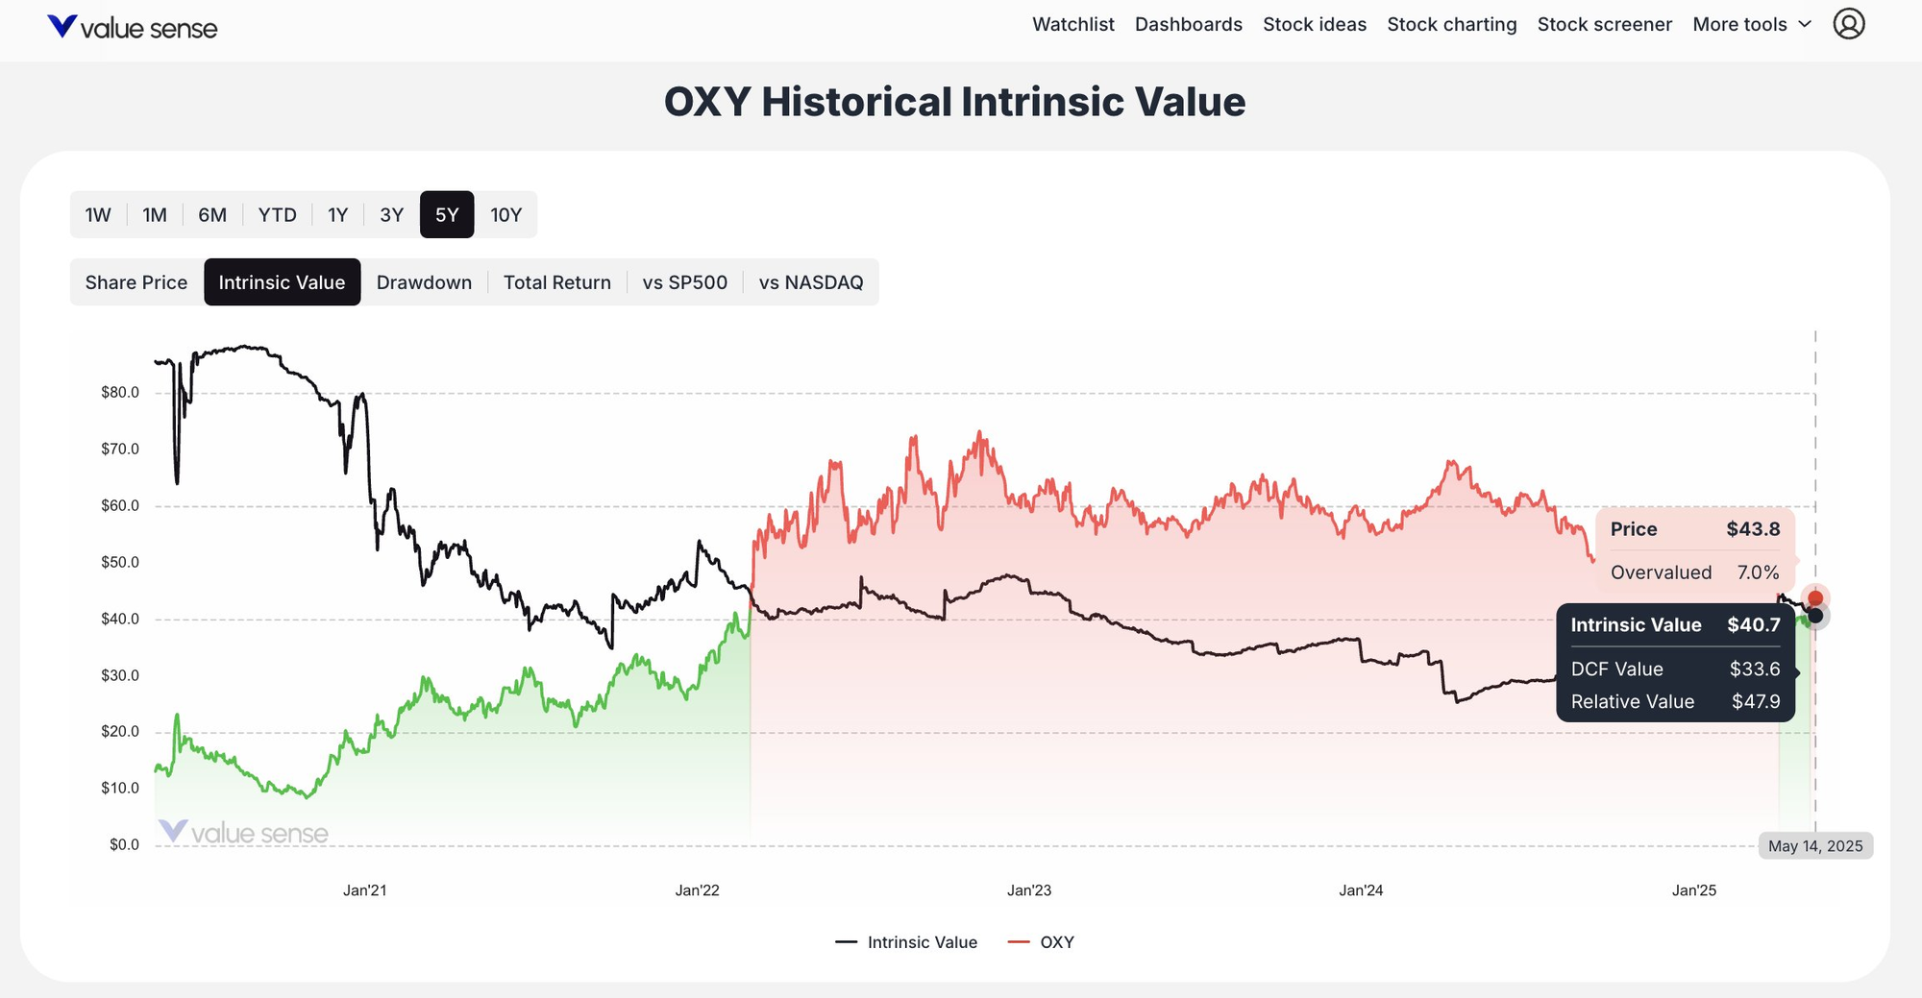Image resolution: width=1922 pixels, height=998 pixels.
Task: Navigate to the Dashboards section
Action: [x=1188, y=25]
